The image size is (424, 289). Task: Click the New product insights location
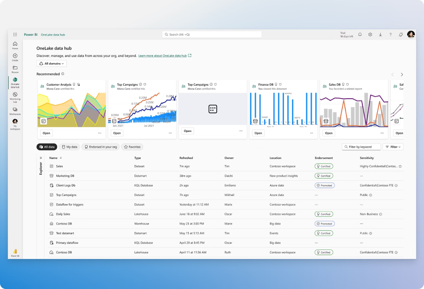[x=284, y=176]
